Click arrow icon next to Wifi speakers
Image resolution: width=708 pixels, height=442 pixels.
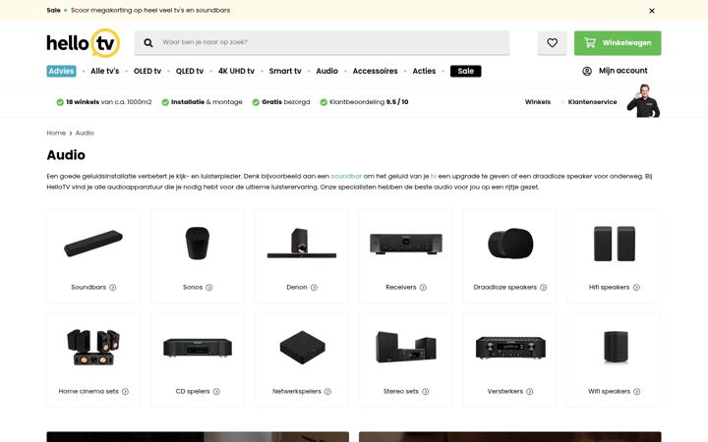(x=636, y=392)
